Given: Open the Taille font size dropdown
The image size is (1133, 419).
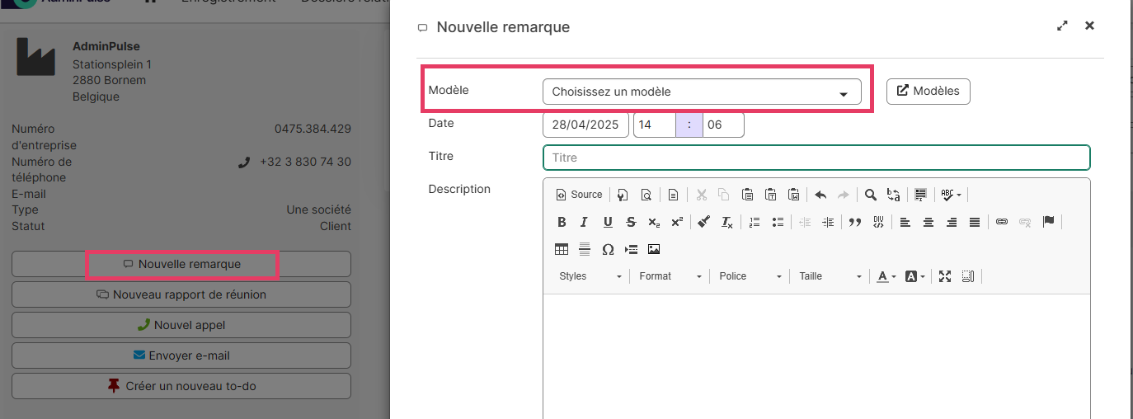Looking at the screenshot, I should coord(830,276).
